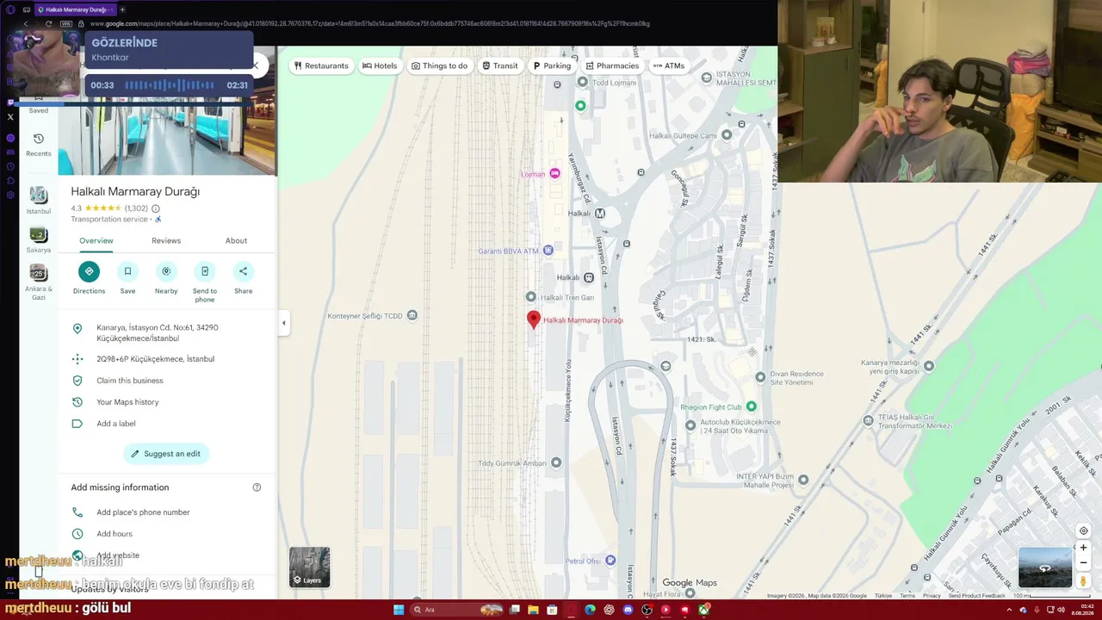Filter map by Things to do
The width and height of the screenshot is (1102, 620).
coord(439,65)
